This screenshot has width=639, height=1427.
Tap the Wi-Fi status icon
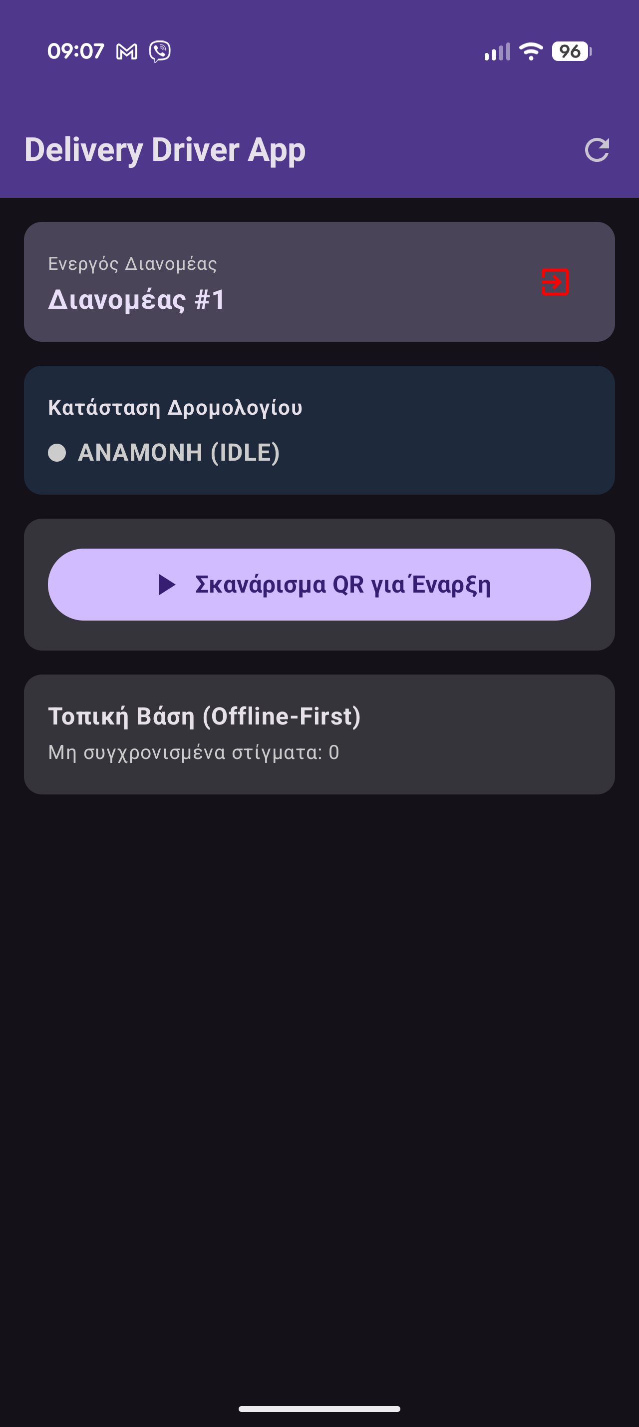tap(531, 51)
